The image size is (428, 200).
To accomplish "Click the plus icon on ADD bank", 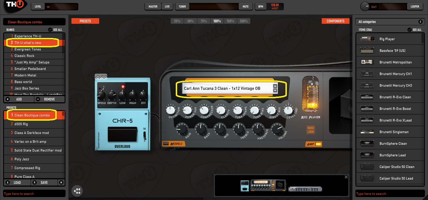I will point(8,99).
